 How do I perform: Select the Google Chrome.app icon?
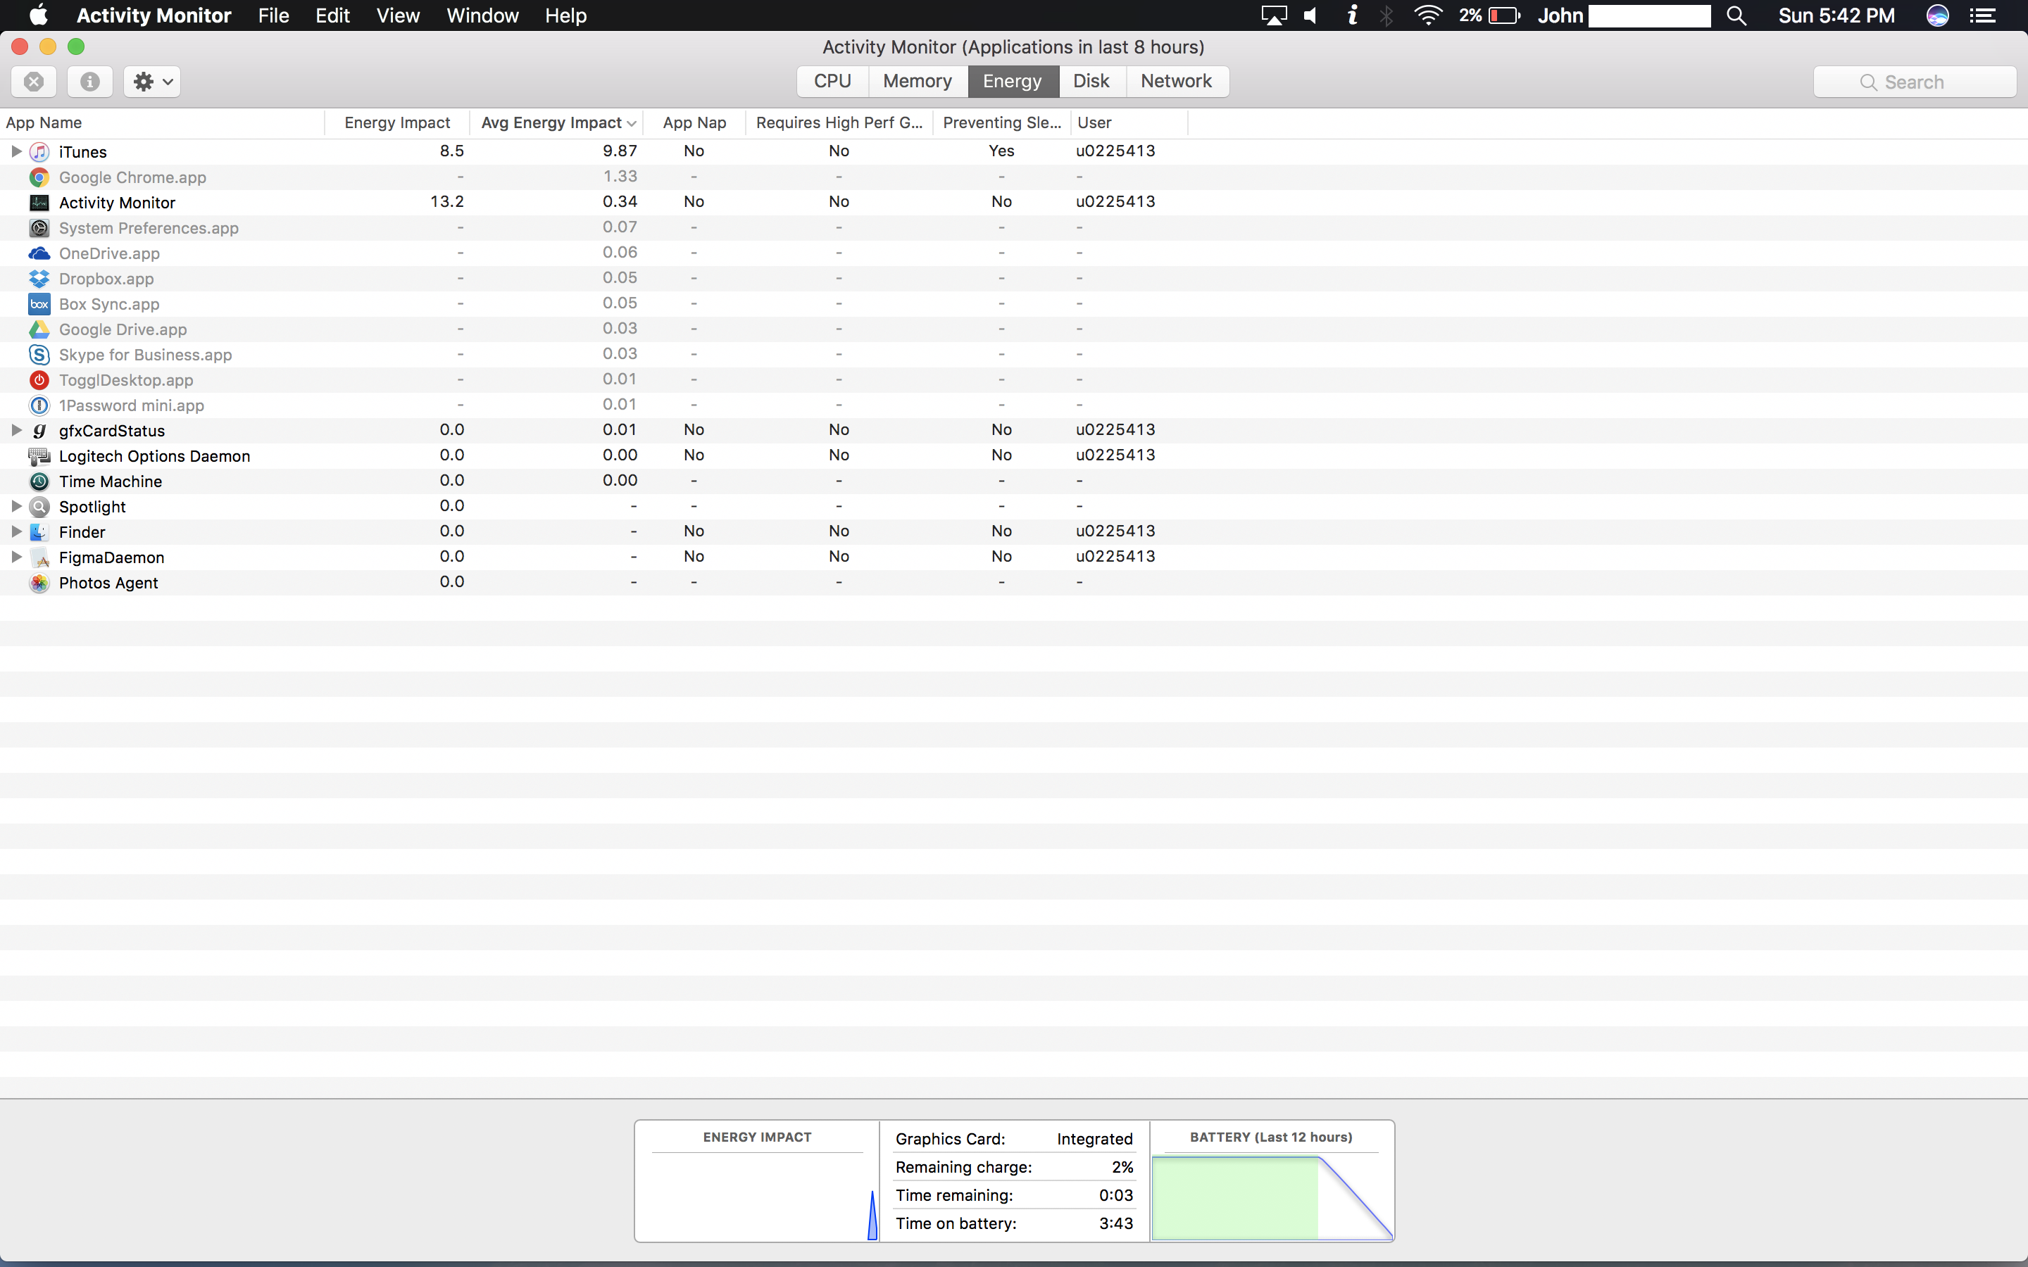pyautogui.click(x=39, y=177)
